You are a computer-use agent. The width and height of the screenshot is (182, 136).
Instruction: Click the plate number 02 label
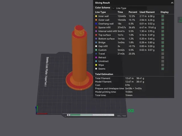pos(131,111)
